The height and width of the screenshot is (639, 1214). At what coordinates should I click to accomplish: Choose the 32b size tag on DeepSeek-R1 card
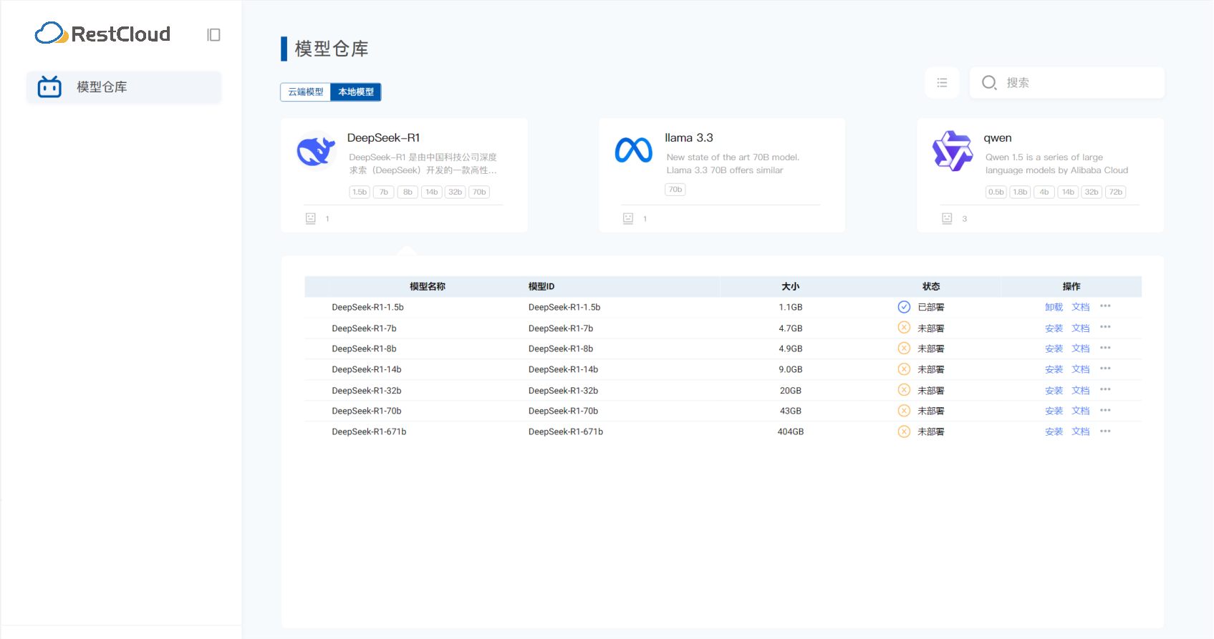pos(455,192)
